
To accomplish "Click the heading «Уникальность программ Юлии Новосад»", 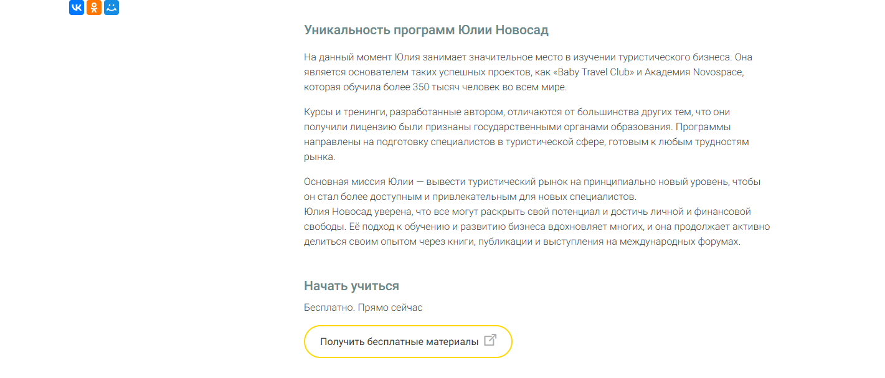I will tap(426, 30).
